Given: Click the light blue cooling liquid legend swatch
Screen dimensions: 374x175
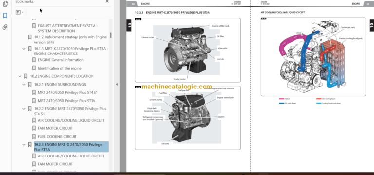Looking at the screenshot, I should 319,103.
